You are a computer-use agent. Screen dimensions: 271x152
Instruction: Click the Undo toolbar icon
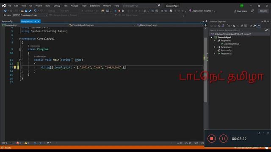pyautogui.click(x=35, y=11)
